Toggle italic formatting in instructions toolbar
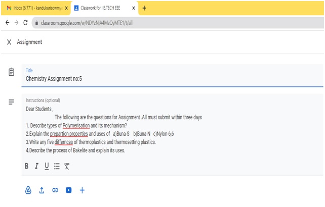Viewport: 325px width, 207px height. click(37, 166)
